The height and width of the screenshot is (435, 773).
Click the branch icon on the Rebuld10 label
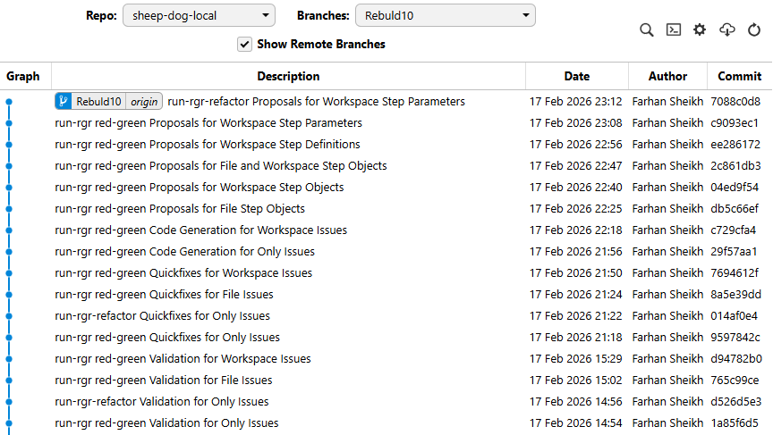tap(64, 102)
